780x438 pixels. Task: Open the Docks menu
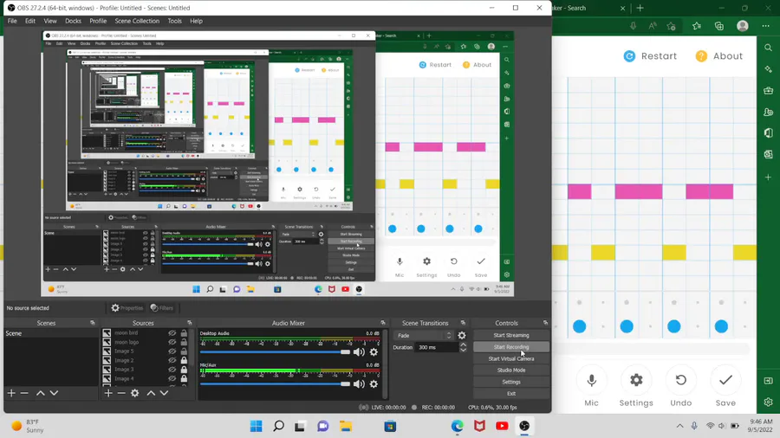click(73, 21)
